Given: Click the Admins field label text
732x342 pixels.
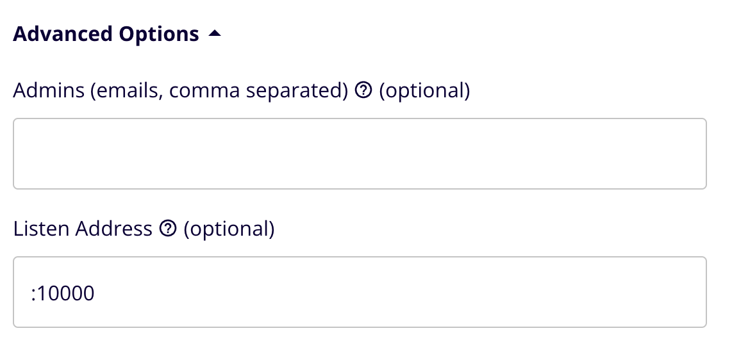Looking at the screenshot, I should click(x=180, y=91).
